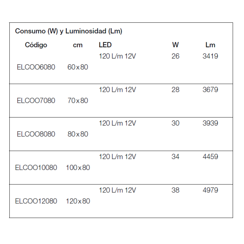The image size is (244, 244).
Task: Click the ELCOO12080 product code
Action: pyautogui.click(x=36, y=201)
